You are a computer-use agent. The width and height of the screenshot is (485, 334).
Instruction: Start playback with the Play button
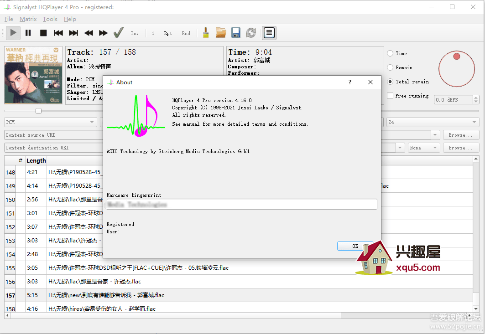(x=13, y=33)
